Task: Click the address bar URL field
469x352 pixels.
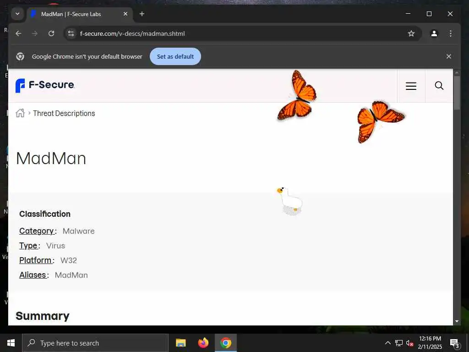Action: pos(242,33)
